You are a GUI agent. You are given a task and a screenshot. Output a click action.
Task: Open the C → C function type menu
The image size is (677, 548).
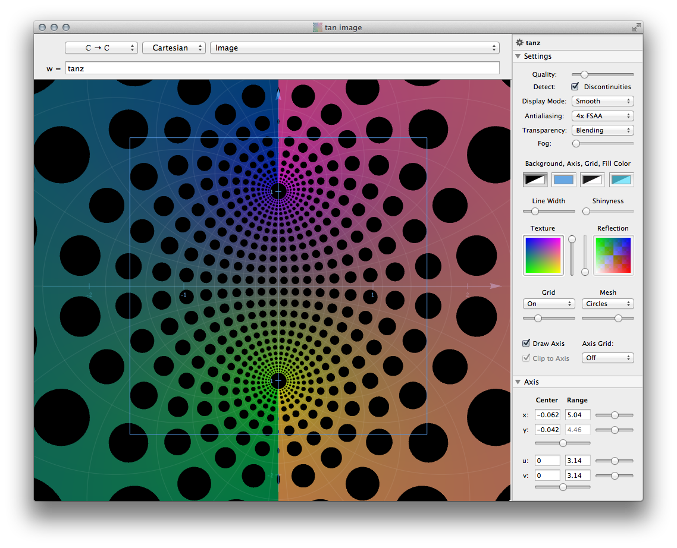[101, 48]
